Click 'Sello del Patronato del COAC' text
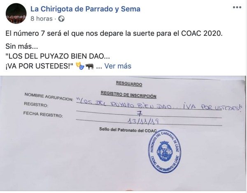247x193 pixels. [x=128, y=130]
